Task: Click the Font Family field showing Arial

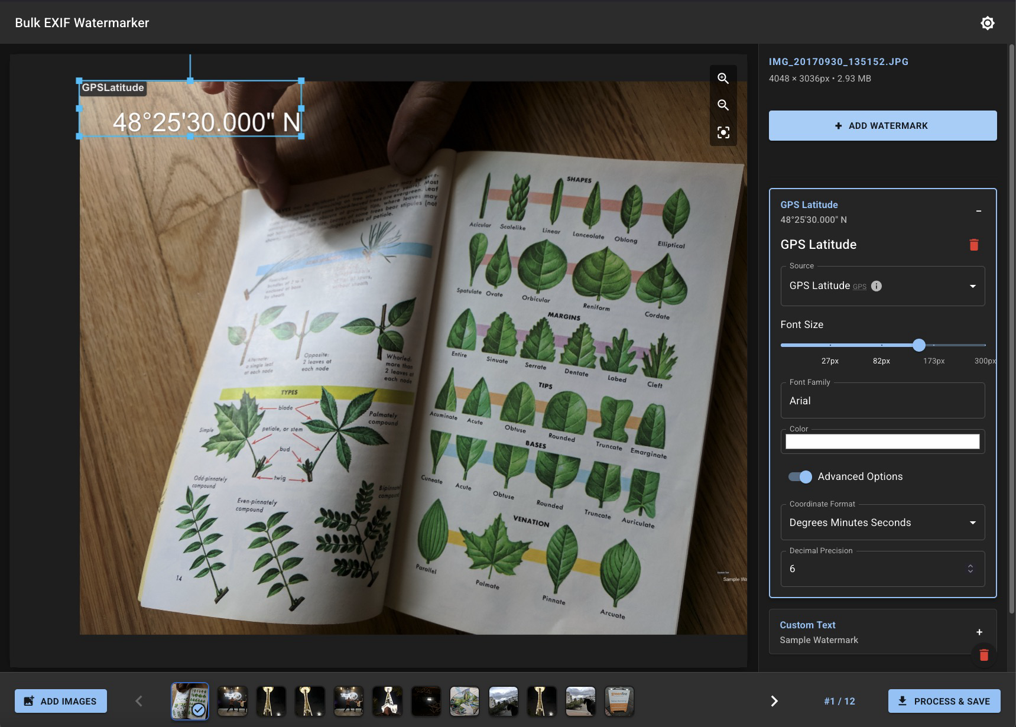Action: 882,401
